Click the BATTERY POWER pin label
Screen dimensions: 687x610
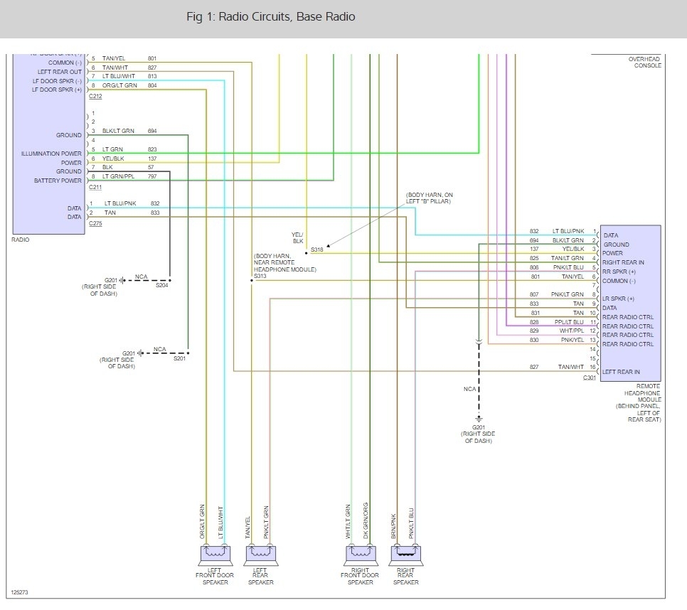(x=58, y=181)
